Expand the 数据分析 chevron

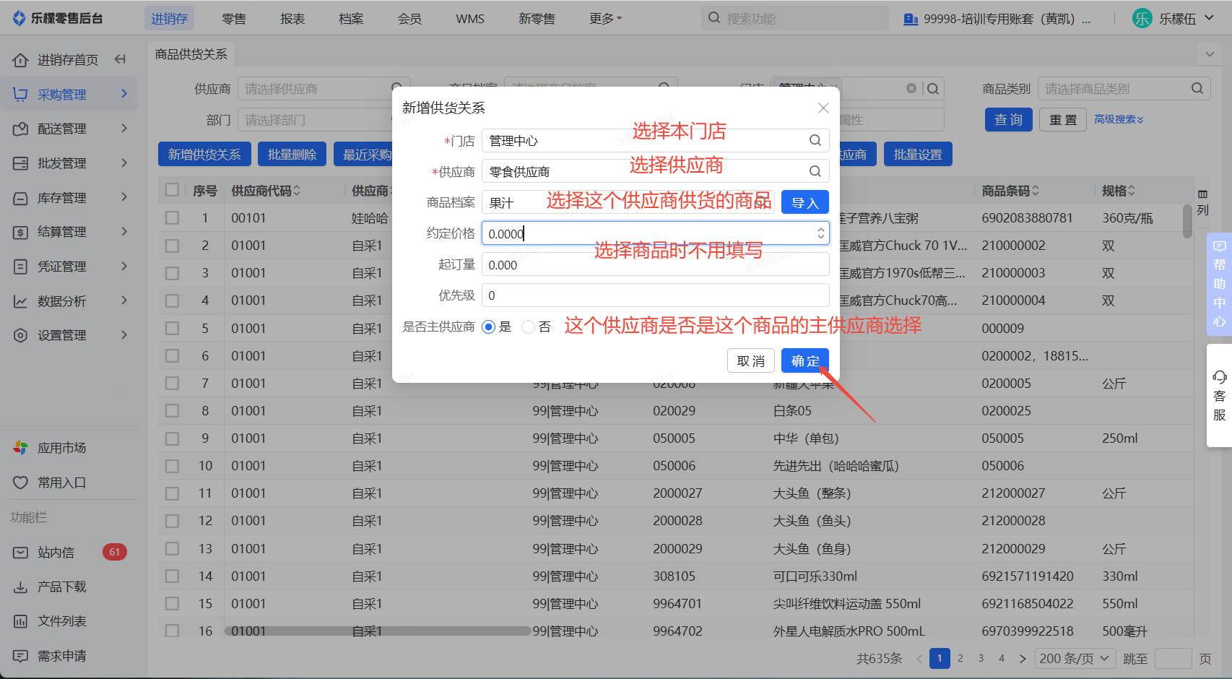click(124, 300)
